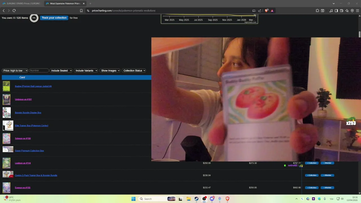Open the Brave Wallet icon
The width and height of the screenshot is (361, 203).
(x=342, y=11)
